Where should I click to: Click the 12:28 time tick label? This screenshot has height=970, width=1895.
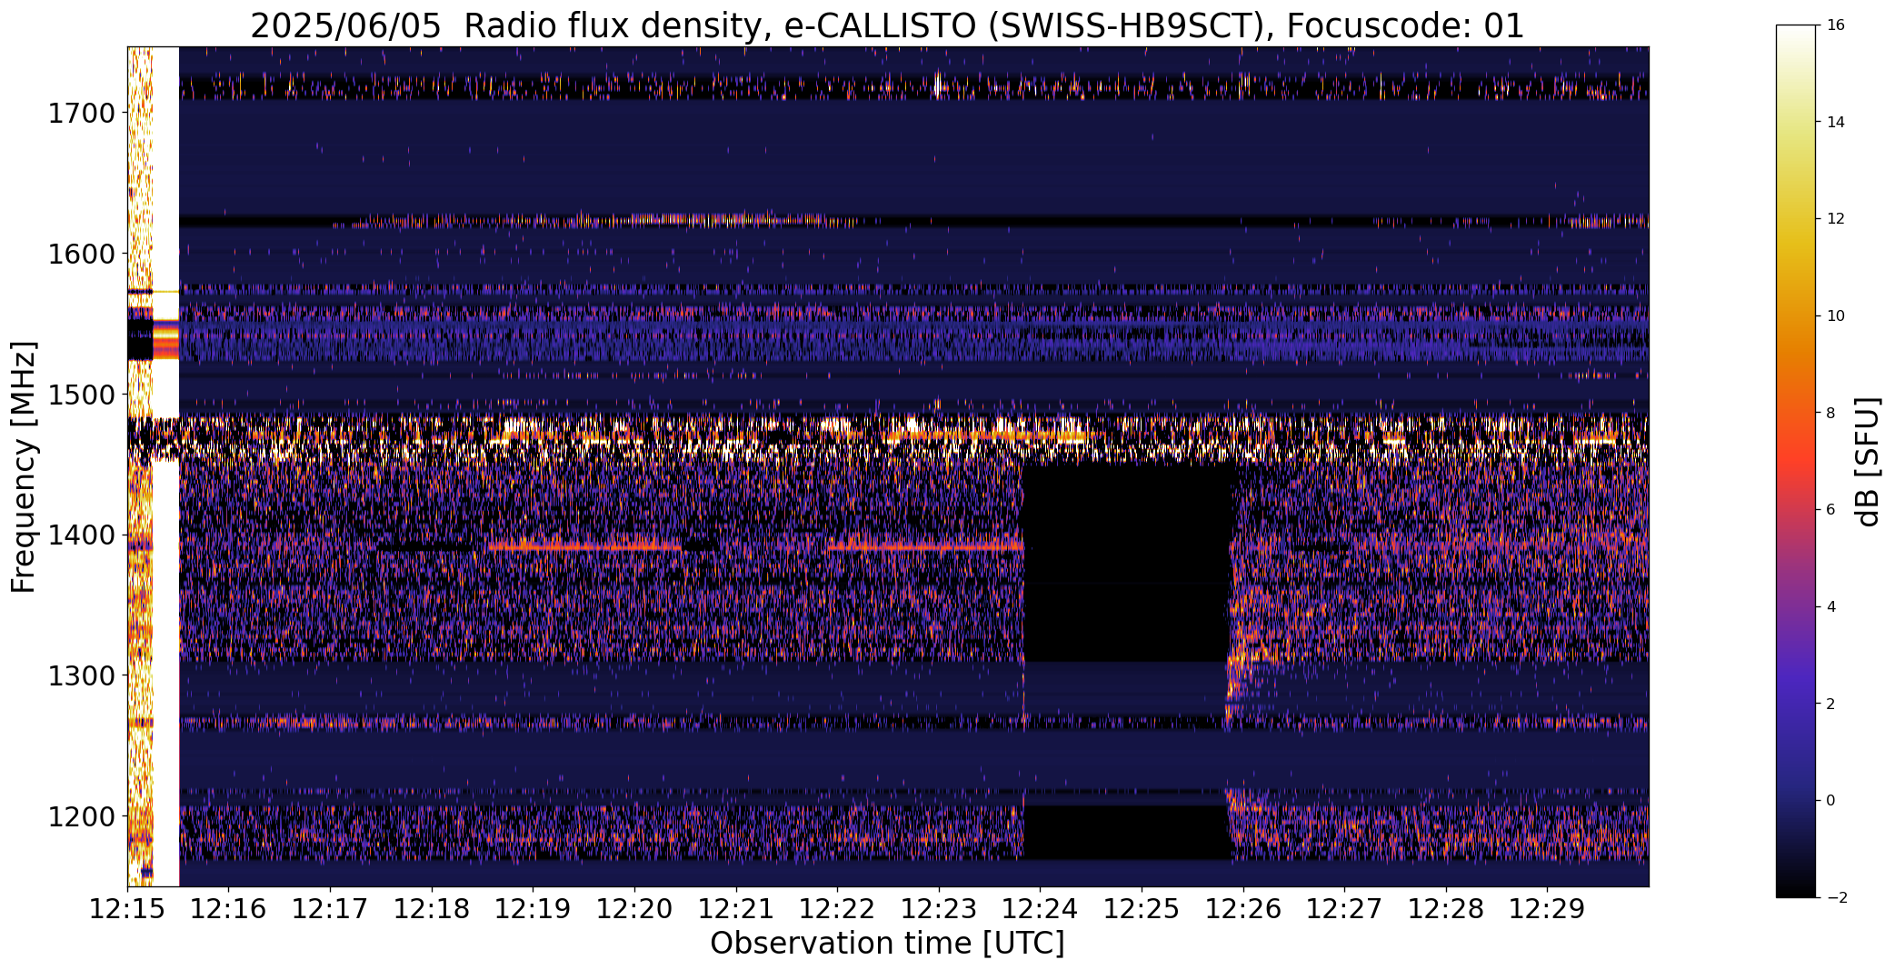pos(1447,908)
